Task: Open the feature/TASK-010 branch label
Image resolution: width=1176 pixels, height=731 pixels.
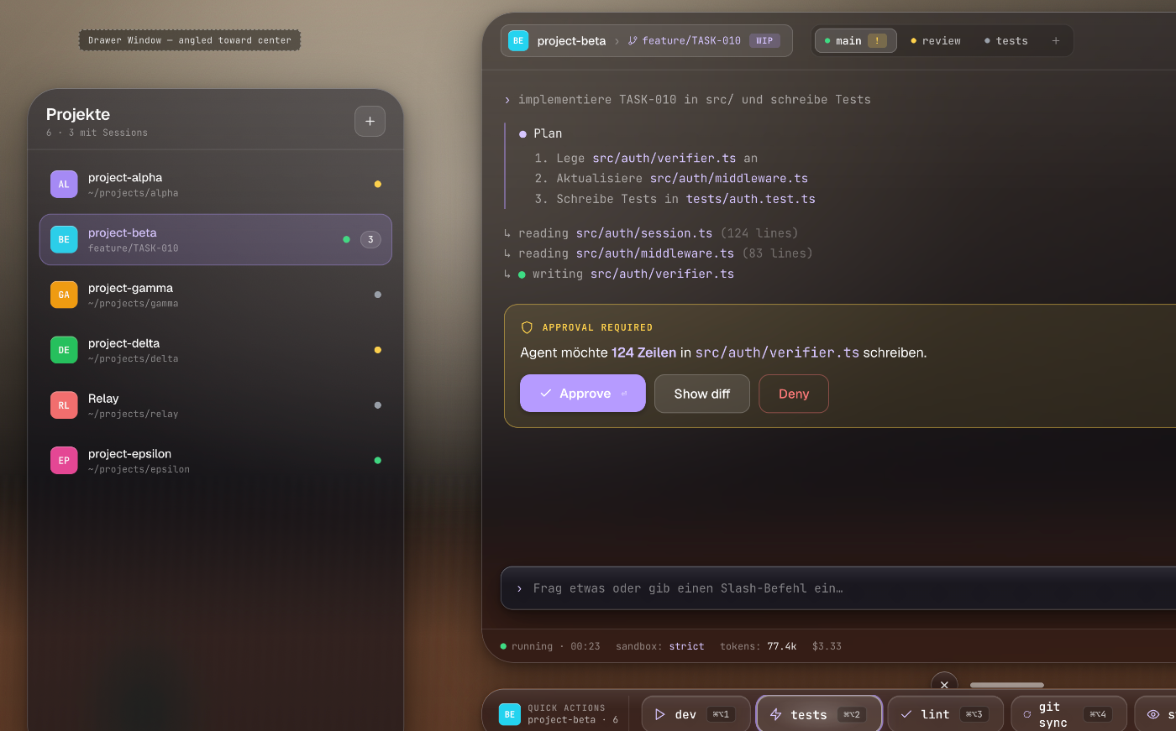Action: tap(691, 40)
